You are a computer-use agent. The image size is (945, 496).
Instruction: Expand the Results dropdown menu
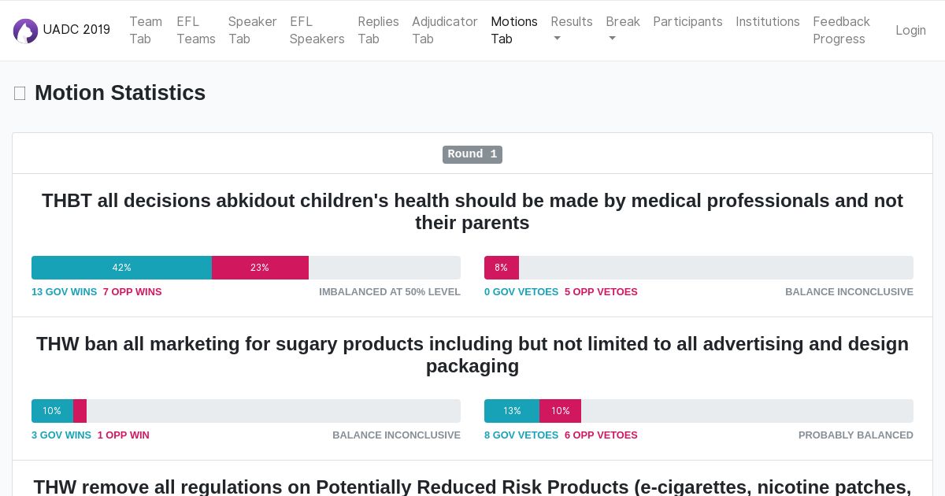572,30
